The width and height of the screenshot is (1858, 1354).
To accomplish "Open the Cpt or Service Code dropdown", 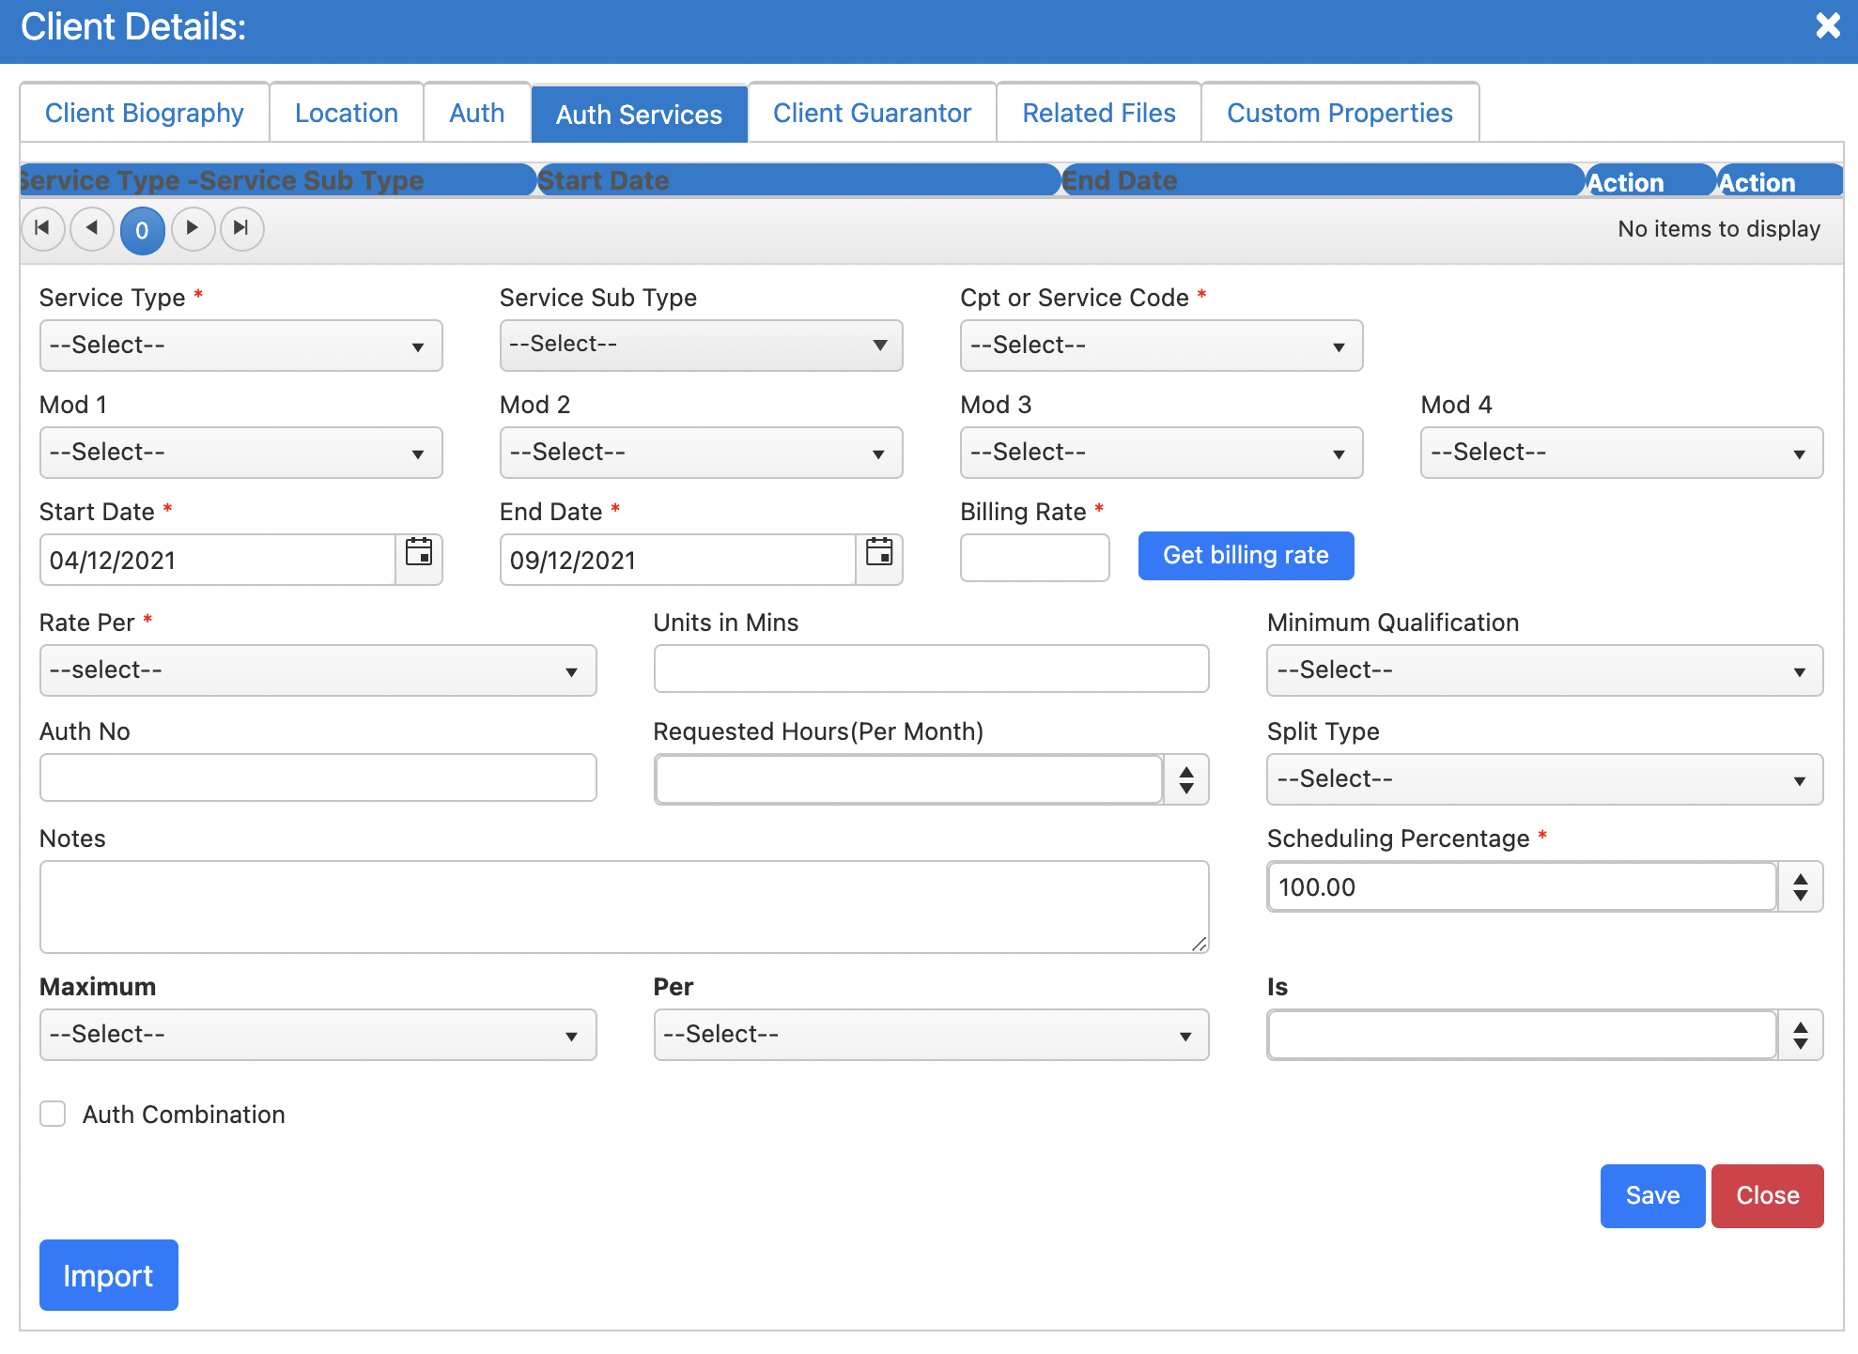I will coord(1161,346).
